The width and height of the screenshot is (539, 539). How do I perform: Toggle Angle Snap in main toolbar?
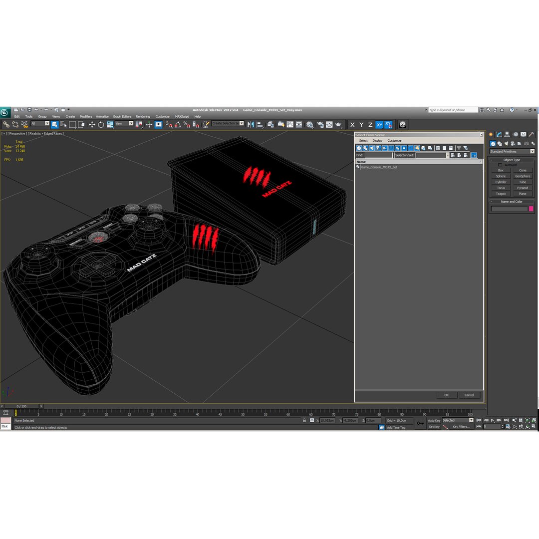click(x=178, y=124)
